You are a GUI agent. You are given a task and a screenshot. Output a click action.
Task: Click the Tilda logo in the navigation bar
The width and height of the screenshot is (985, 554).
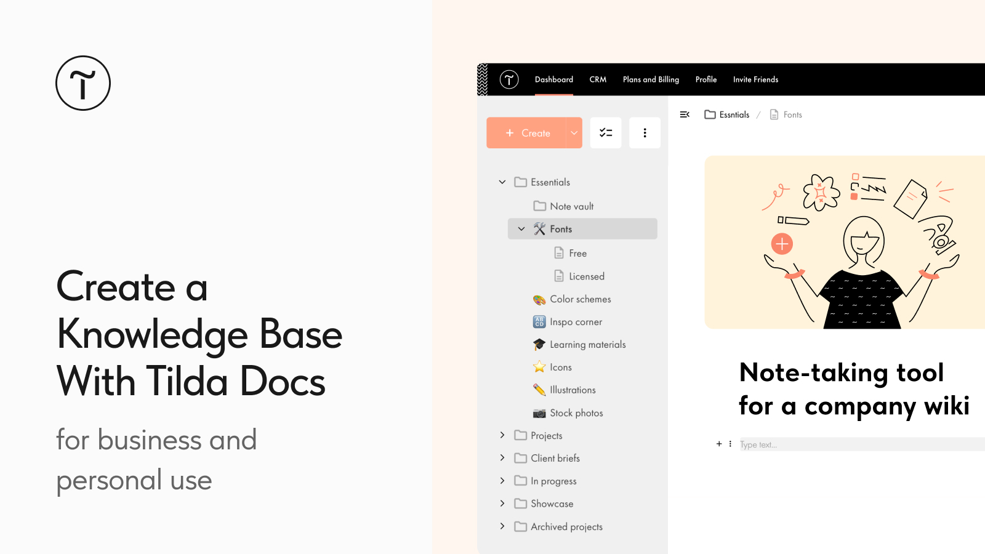(509, 79)
